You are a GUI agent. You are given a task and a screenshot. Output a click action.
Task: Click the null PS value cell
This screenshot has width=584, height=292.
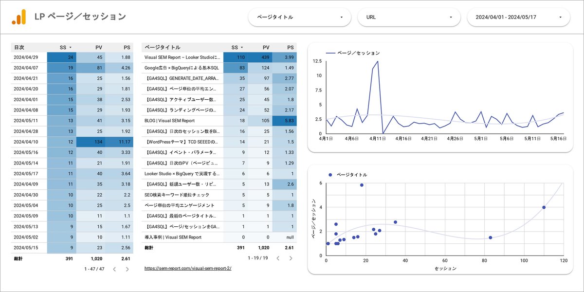click(284, 237)
